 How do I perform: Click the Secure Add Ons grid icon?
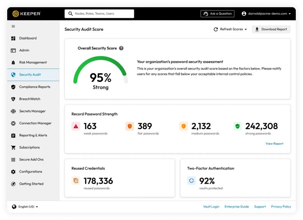point(13,159)
